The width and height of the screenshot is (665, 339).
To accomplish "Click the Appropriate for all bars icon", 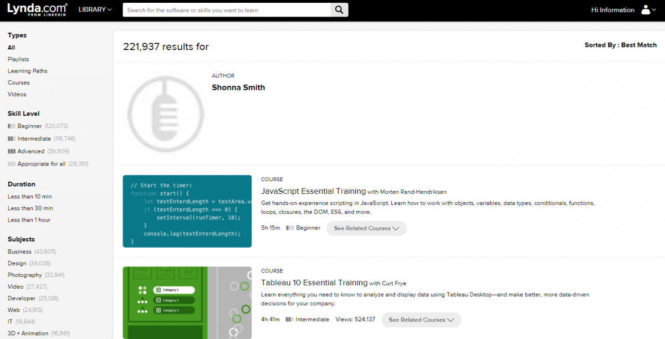I will (12, 164).
